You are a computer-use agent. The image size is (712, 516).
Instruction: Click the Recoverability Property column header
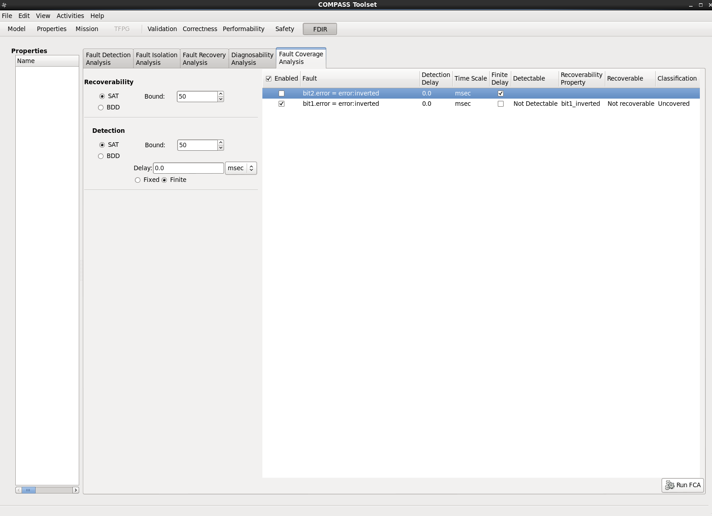pos(581,78)
